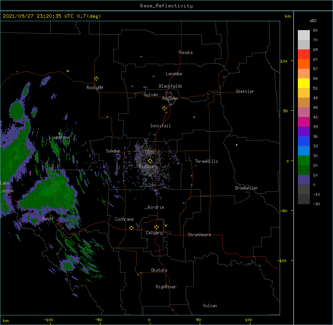The width and height of the screenshot is (333, 325).
Task: Click the dBZ legend heading
Action: click(313, 20)
